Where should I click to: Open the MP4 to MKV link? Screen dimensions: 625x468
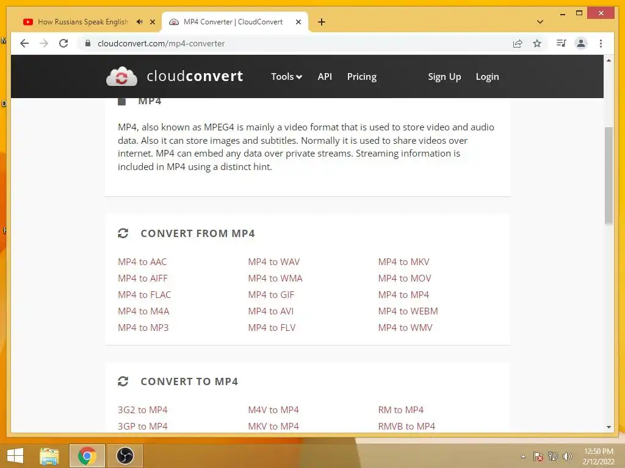tap(404, 262)
